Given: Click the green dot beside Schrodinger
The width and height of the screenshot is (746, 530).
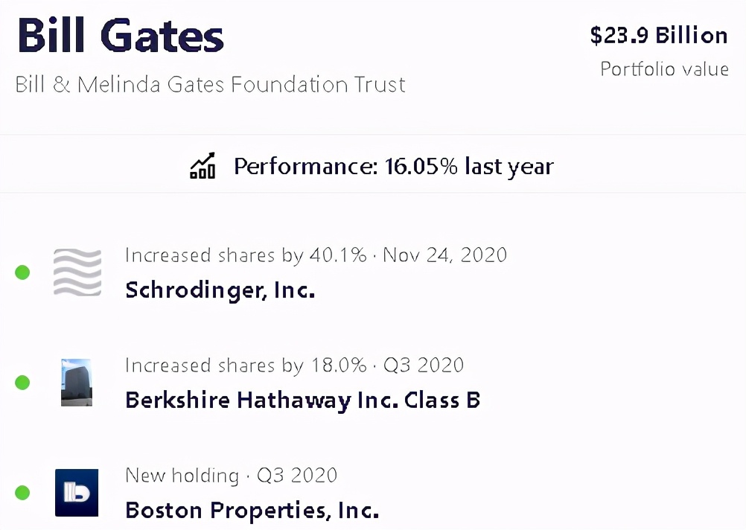Looking at the screenshot, I should [22, 272].
